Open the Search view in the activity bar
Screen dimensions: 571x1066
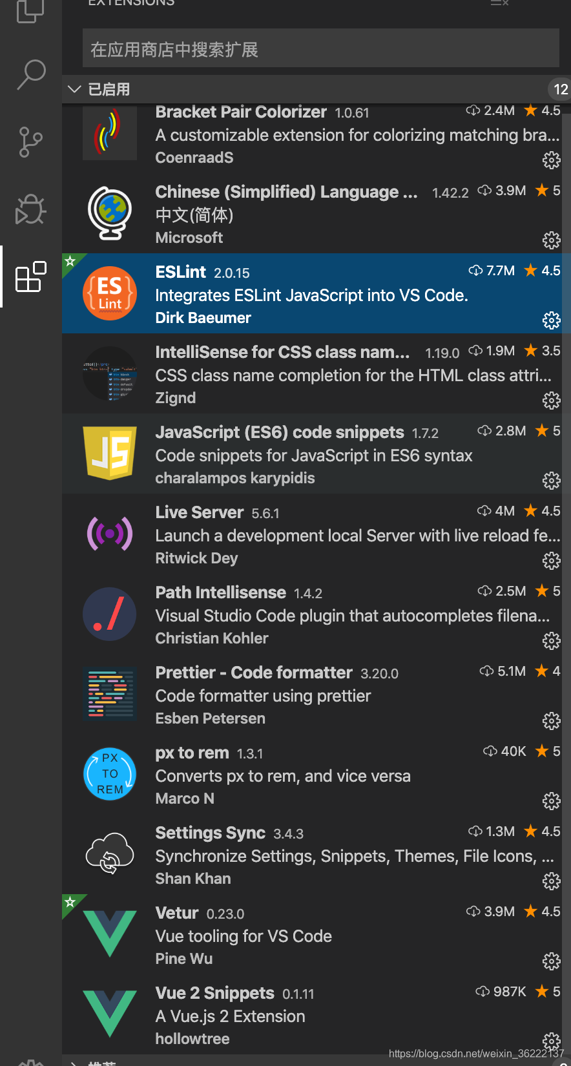[x=31, y=74]
